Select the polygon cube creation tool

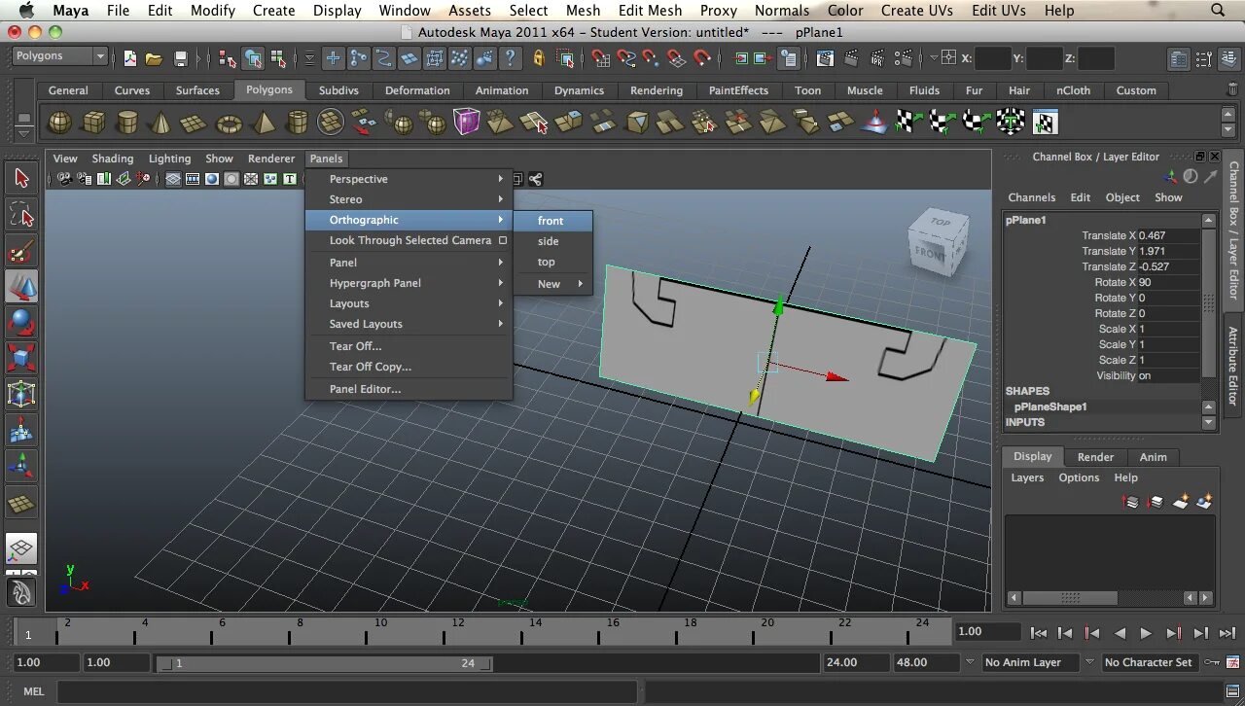click(93, 121)
